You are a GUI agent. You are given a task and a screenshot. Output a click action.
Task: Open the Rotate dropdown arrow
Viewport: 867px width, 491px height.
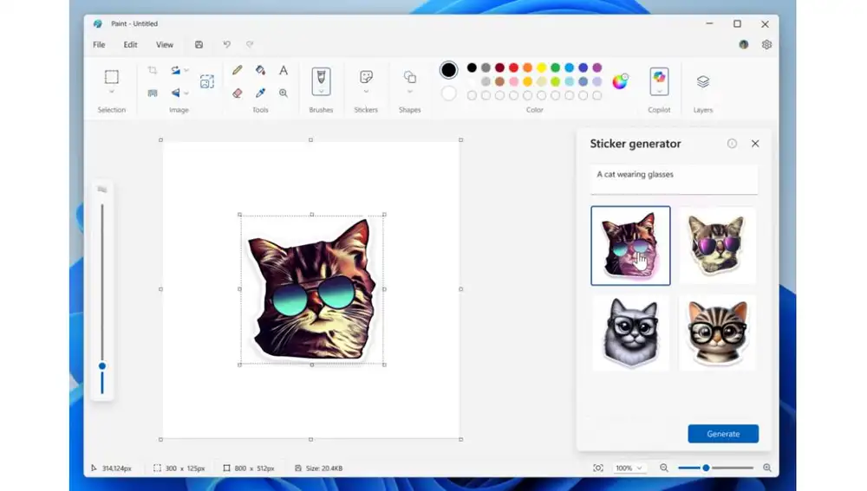pyautogui.click(x=186, y=70)
